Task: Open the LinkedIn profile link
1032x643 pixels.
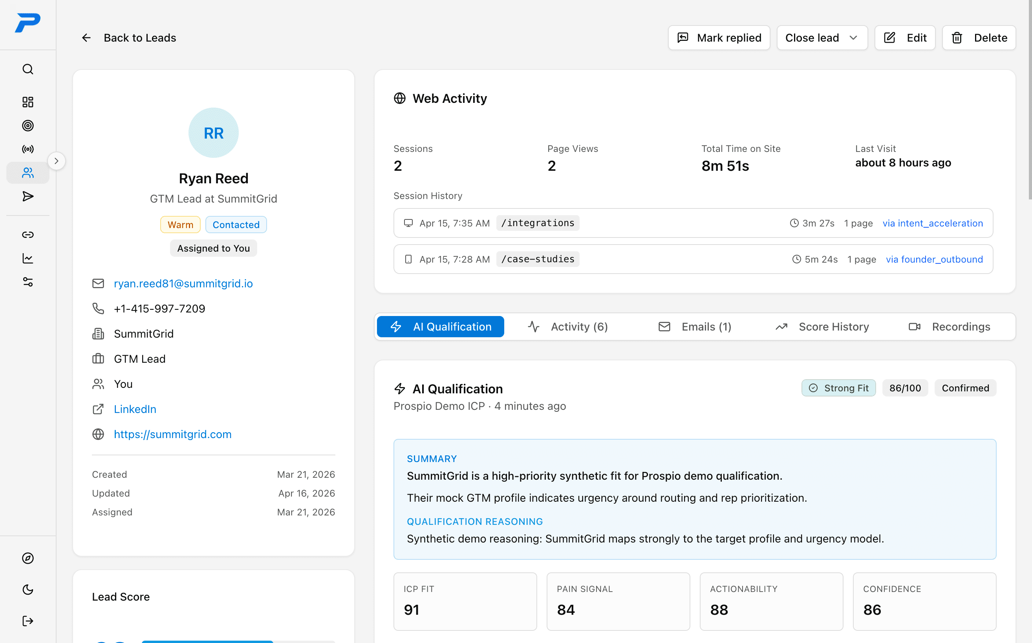Action: 135,409
